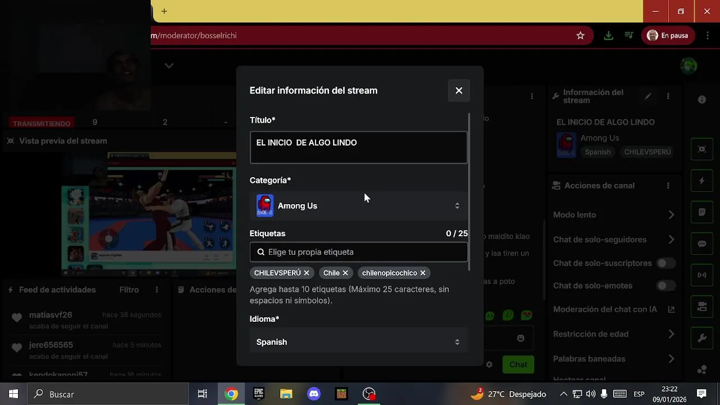The height and width of the screenshot is (405, 720).
Task: Expand Chat de solo-seguidores option
Action: tap(614, 240)
